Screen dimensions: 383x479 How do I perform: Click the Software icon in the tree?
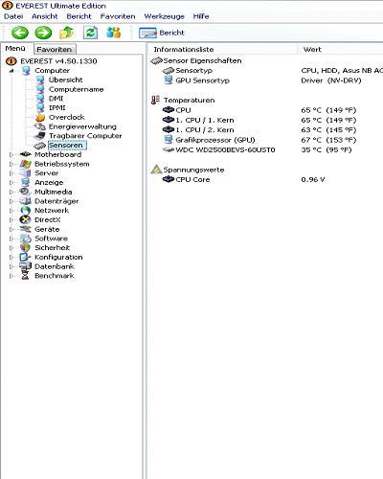(25, 239)
